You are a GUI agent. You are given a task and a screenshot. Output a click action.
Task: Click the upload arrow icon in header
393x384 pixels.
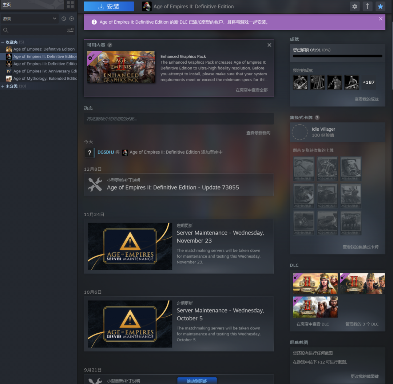click(x=368, y=6)
